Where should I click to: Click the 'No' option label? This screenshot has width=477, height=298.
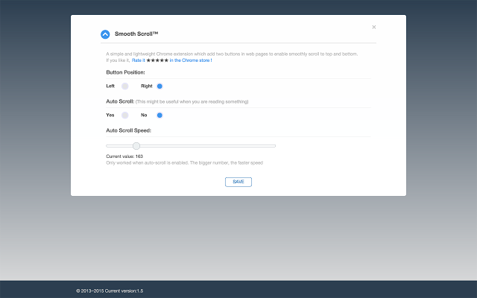click(144, 115)
